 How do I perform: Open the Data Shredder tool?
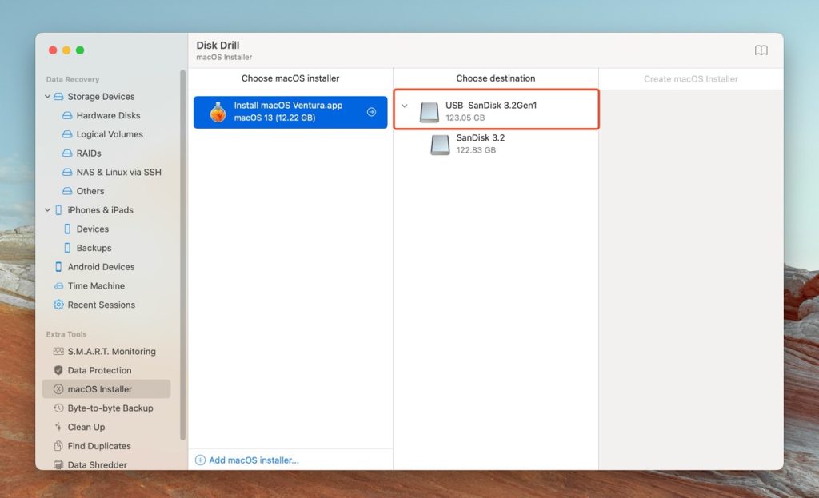pos(94,464)
